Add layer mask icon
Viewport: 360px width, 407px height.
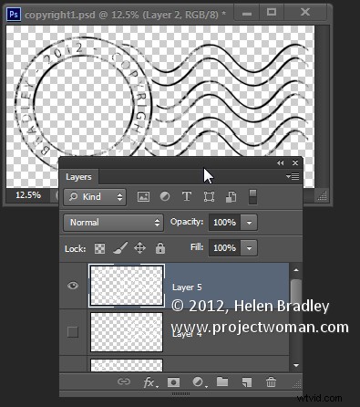click(x=173, y=382)
